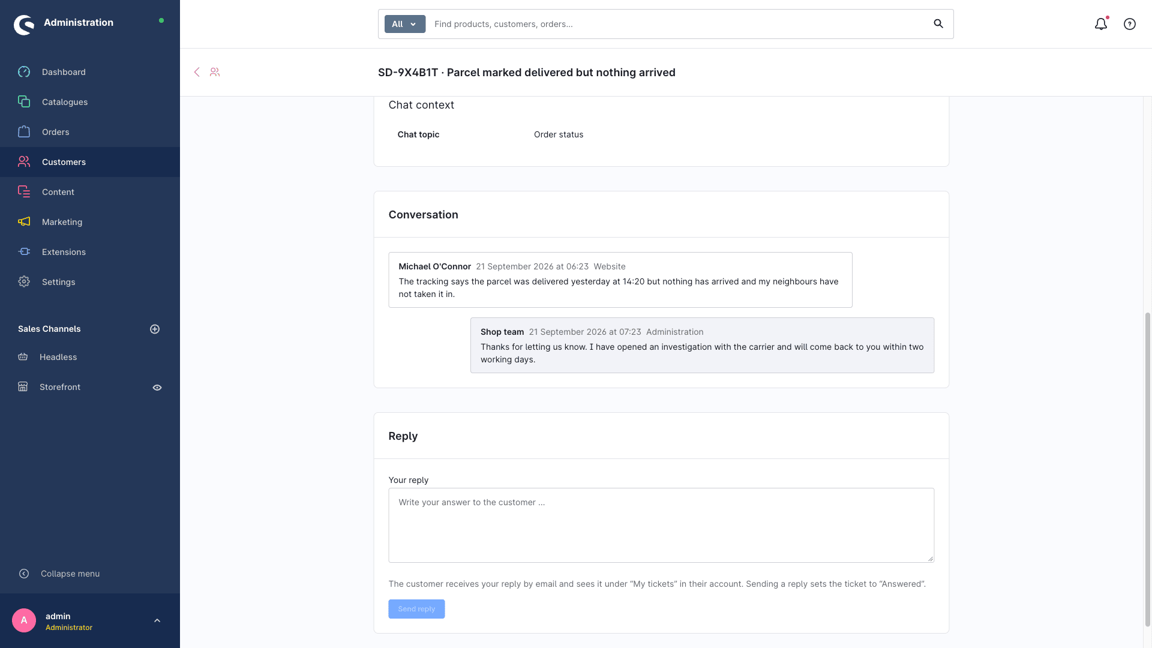The image size is (1152, 648).
Task: Preview Storefront with the eye icon
Action: [x=157, y=388]
